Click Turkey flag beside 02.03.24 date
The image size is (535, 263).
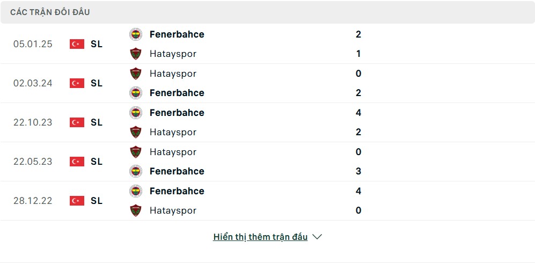coord(77,83)
